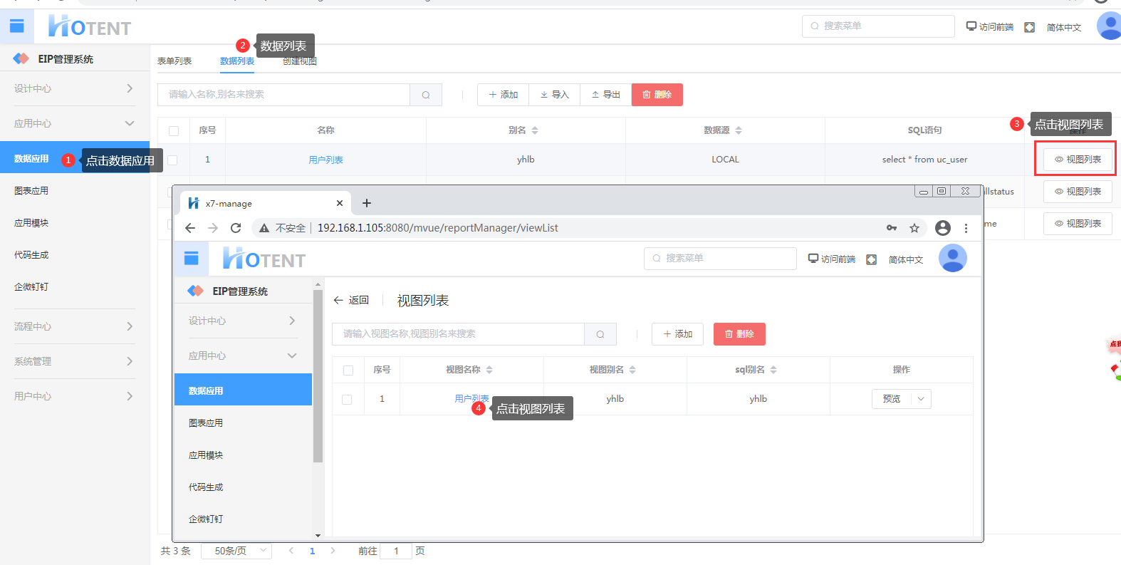This screenshot has height=565, width=1121.
Task: Open new browser tab with plus icon
Action: (x=367, y=203)
